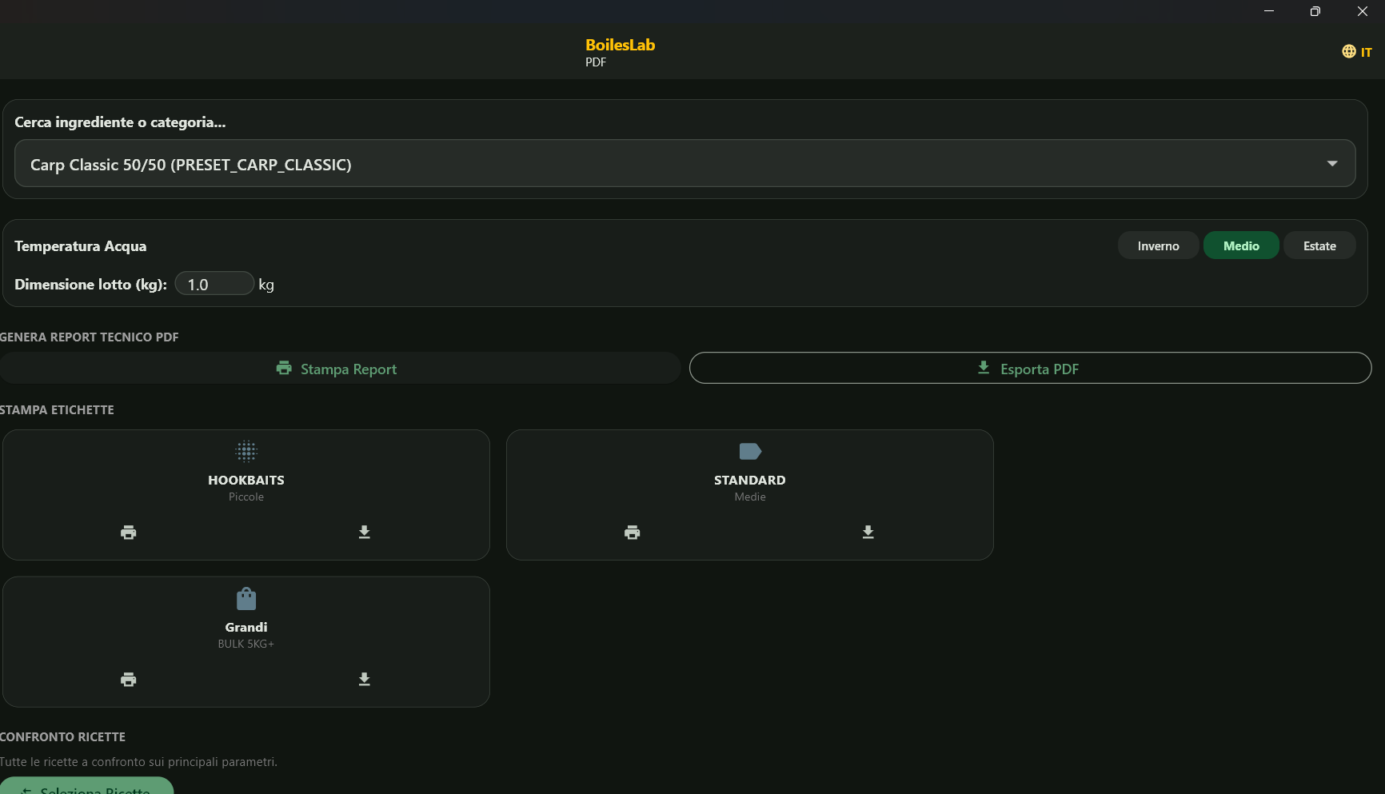
Task: Download the Grandi BULK 5KG+ labels
Action: (365, 680)
